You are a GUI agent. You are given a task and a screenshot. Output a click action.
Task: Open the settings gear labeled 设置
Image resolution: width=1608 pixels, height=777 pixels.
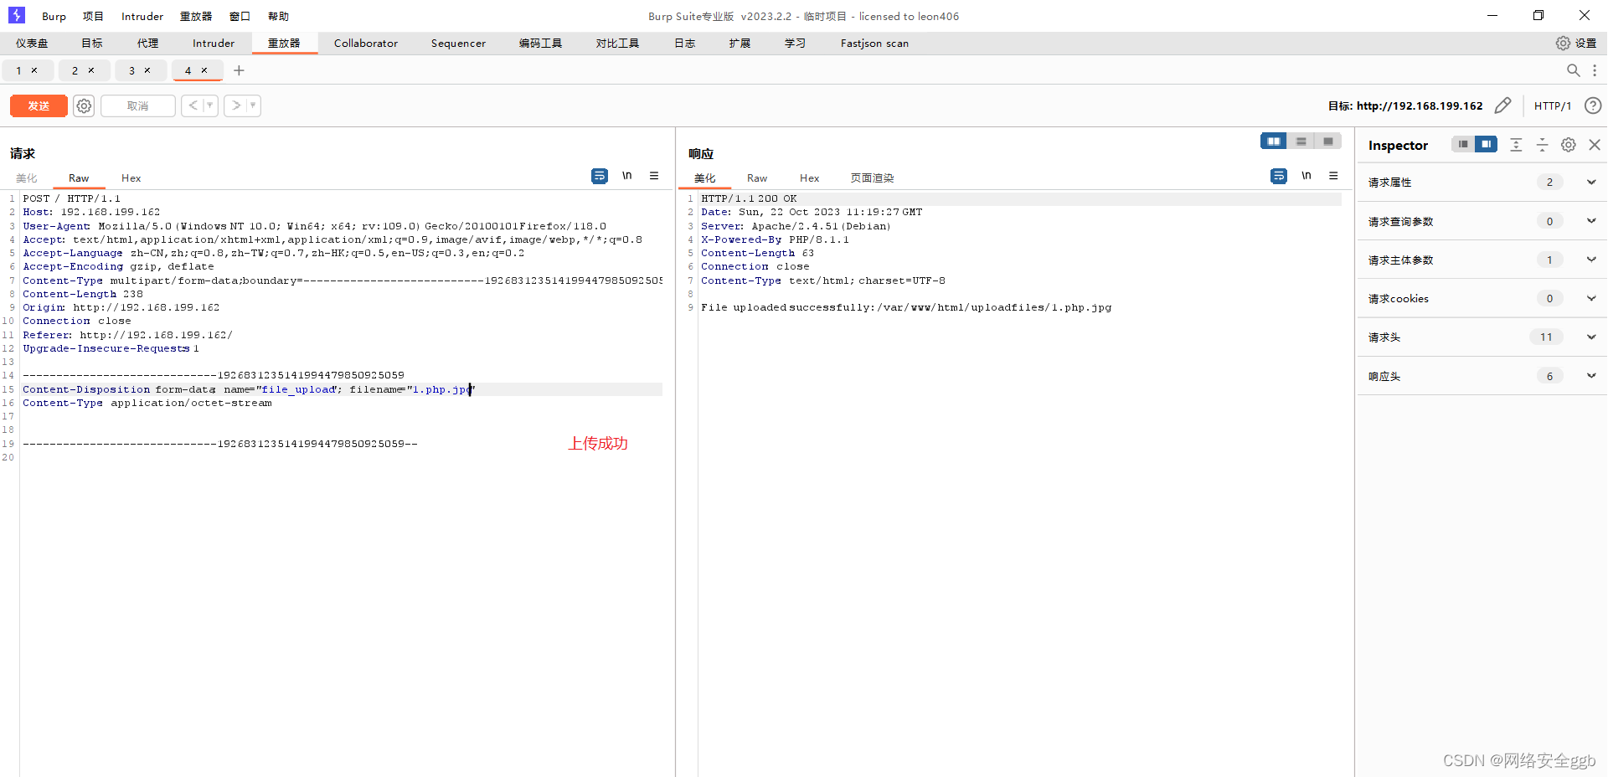coord(1576,43)
